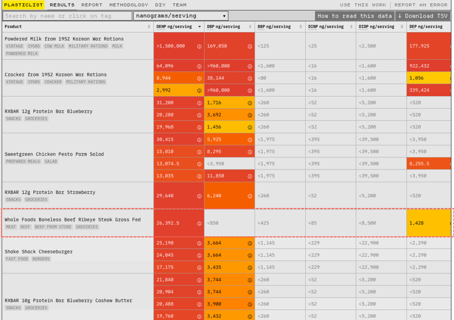Open the Report tab
The image size is (454, 320).
point(92,5)
